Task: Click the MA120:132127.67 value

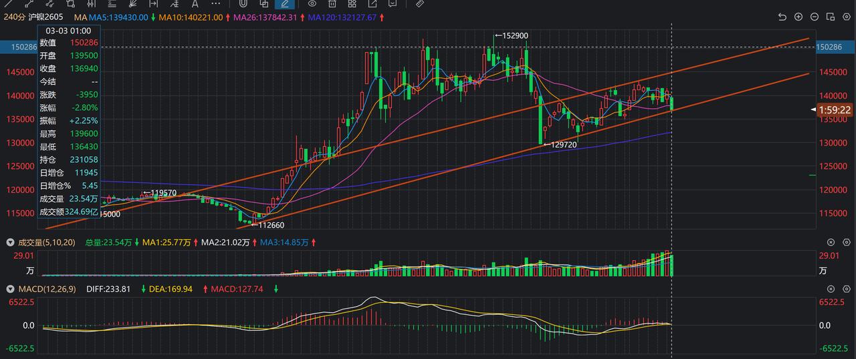Action: click(343, 17)
